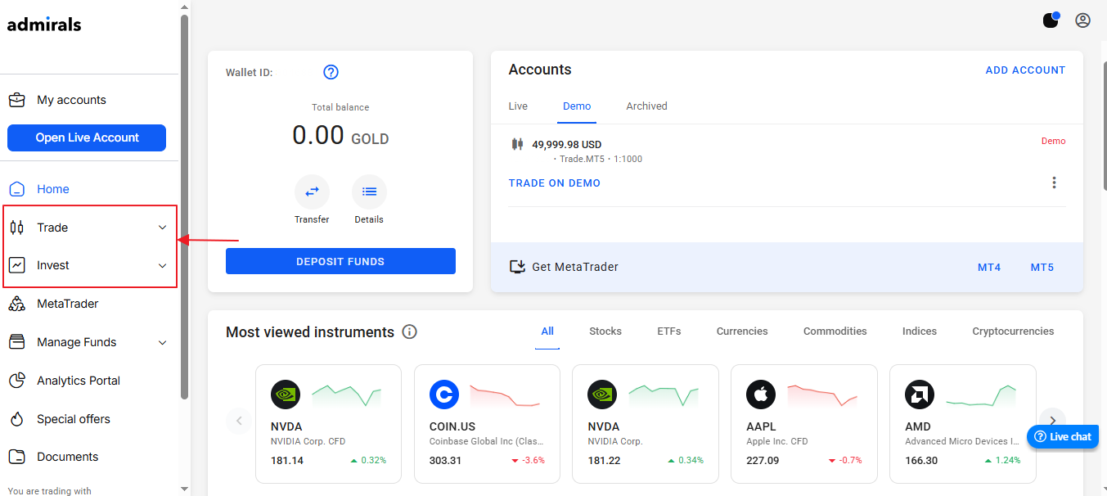Screen dimensions: 1107x496
Task: Expand the Invest menu chevron
Action: (162, 265)
